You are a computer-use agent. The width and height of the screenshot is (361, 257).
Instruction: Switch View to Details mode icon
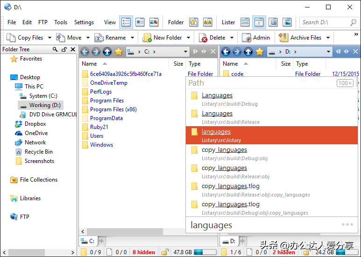click(x=126, y=22)
